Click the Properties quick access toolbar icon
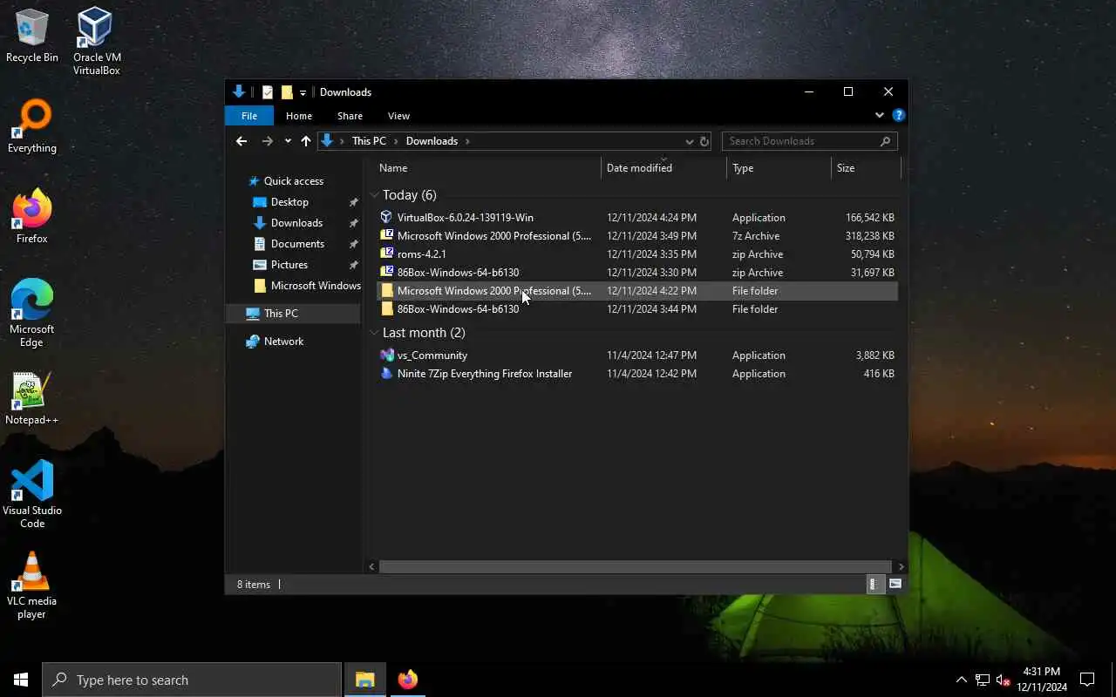 tap(268, 92)
